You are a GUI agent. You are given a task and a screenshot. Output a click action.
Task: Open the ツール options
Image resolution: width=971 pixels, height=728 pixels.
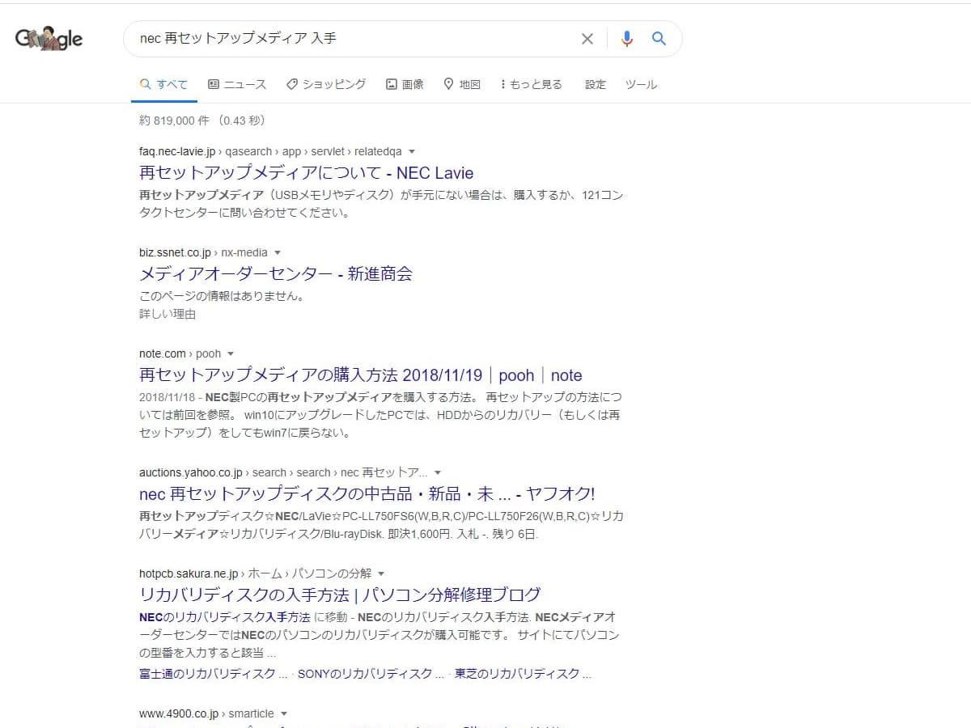641,84
